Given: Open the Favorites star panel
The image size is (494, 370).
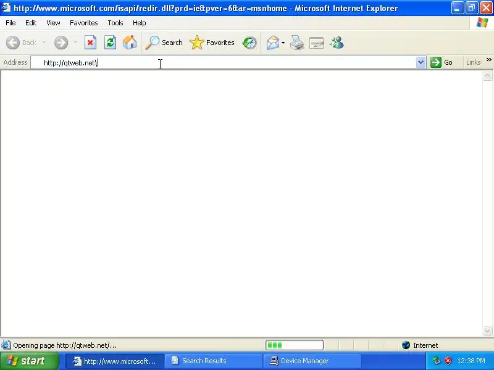Looking at the screenshot, I should click(212, 43).
